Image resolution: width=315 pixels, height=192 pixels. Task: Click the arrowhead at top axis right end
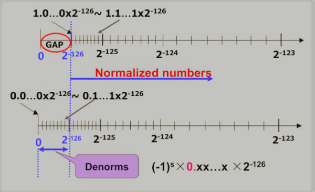coord(301,40)
